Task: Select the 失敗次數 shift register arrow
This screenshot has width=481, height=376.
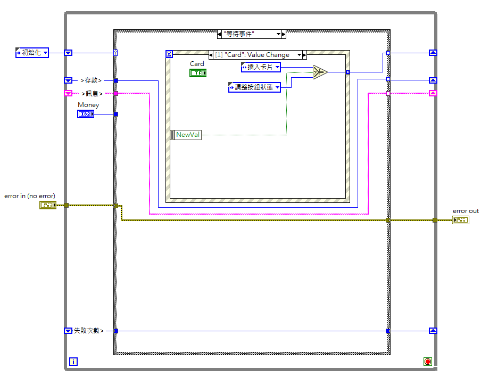Action: pos(68,330)
